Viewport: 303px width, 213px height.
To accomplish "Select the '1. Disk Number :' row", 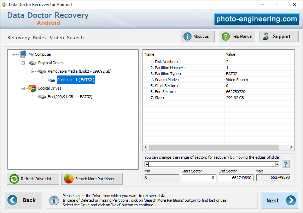I will 218,62.
